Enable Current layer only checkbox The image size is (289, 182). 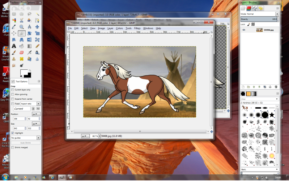[x=13, y=90]
